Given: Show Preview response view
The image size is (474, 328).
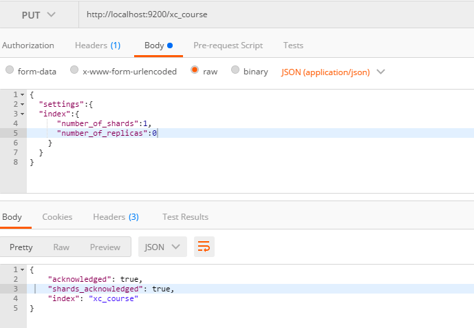Looking at the screenshot, I should pyautogui.click(x=105, y=247).
